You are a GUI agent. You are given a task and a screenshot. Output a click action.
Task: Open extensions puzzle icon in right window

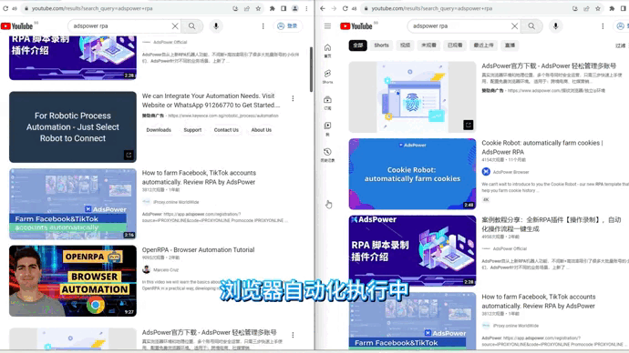point(612,8)
